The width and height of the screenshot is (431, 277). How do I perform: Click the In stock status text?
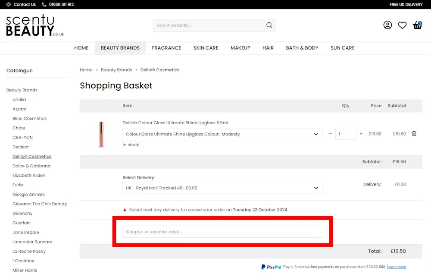coord(131,145)
